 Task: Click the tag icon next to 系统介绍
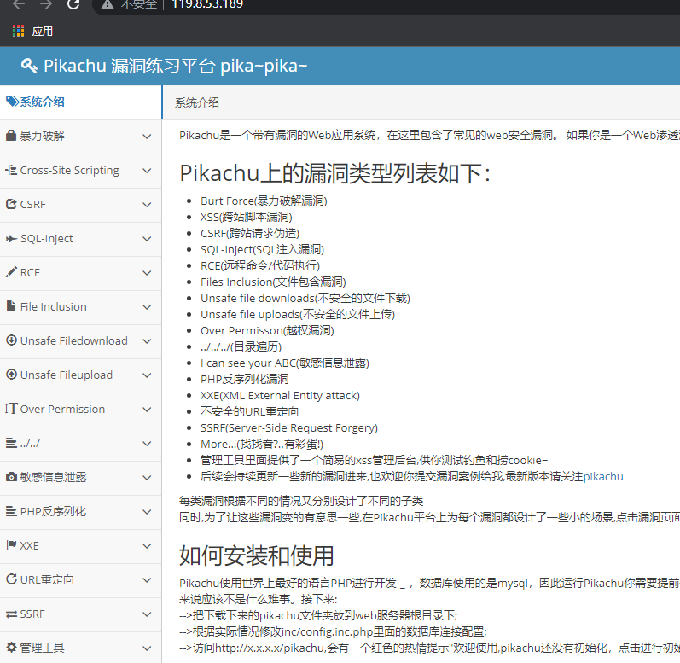point(12,102)
